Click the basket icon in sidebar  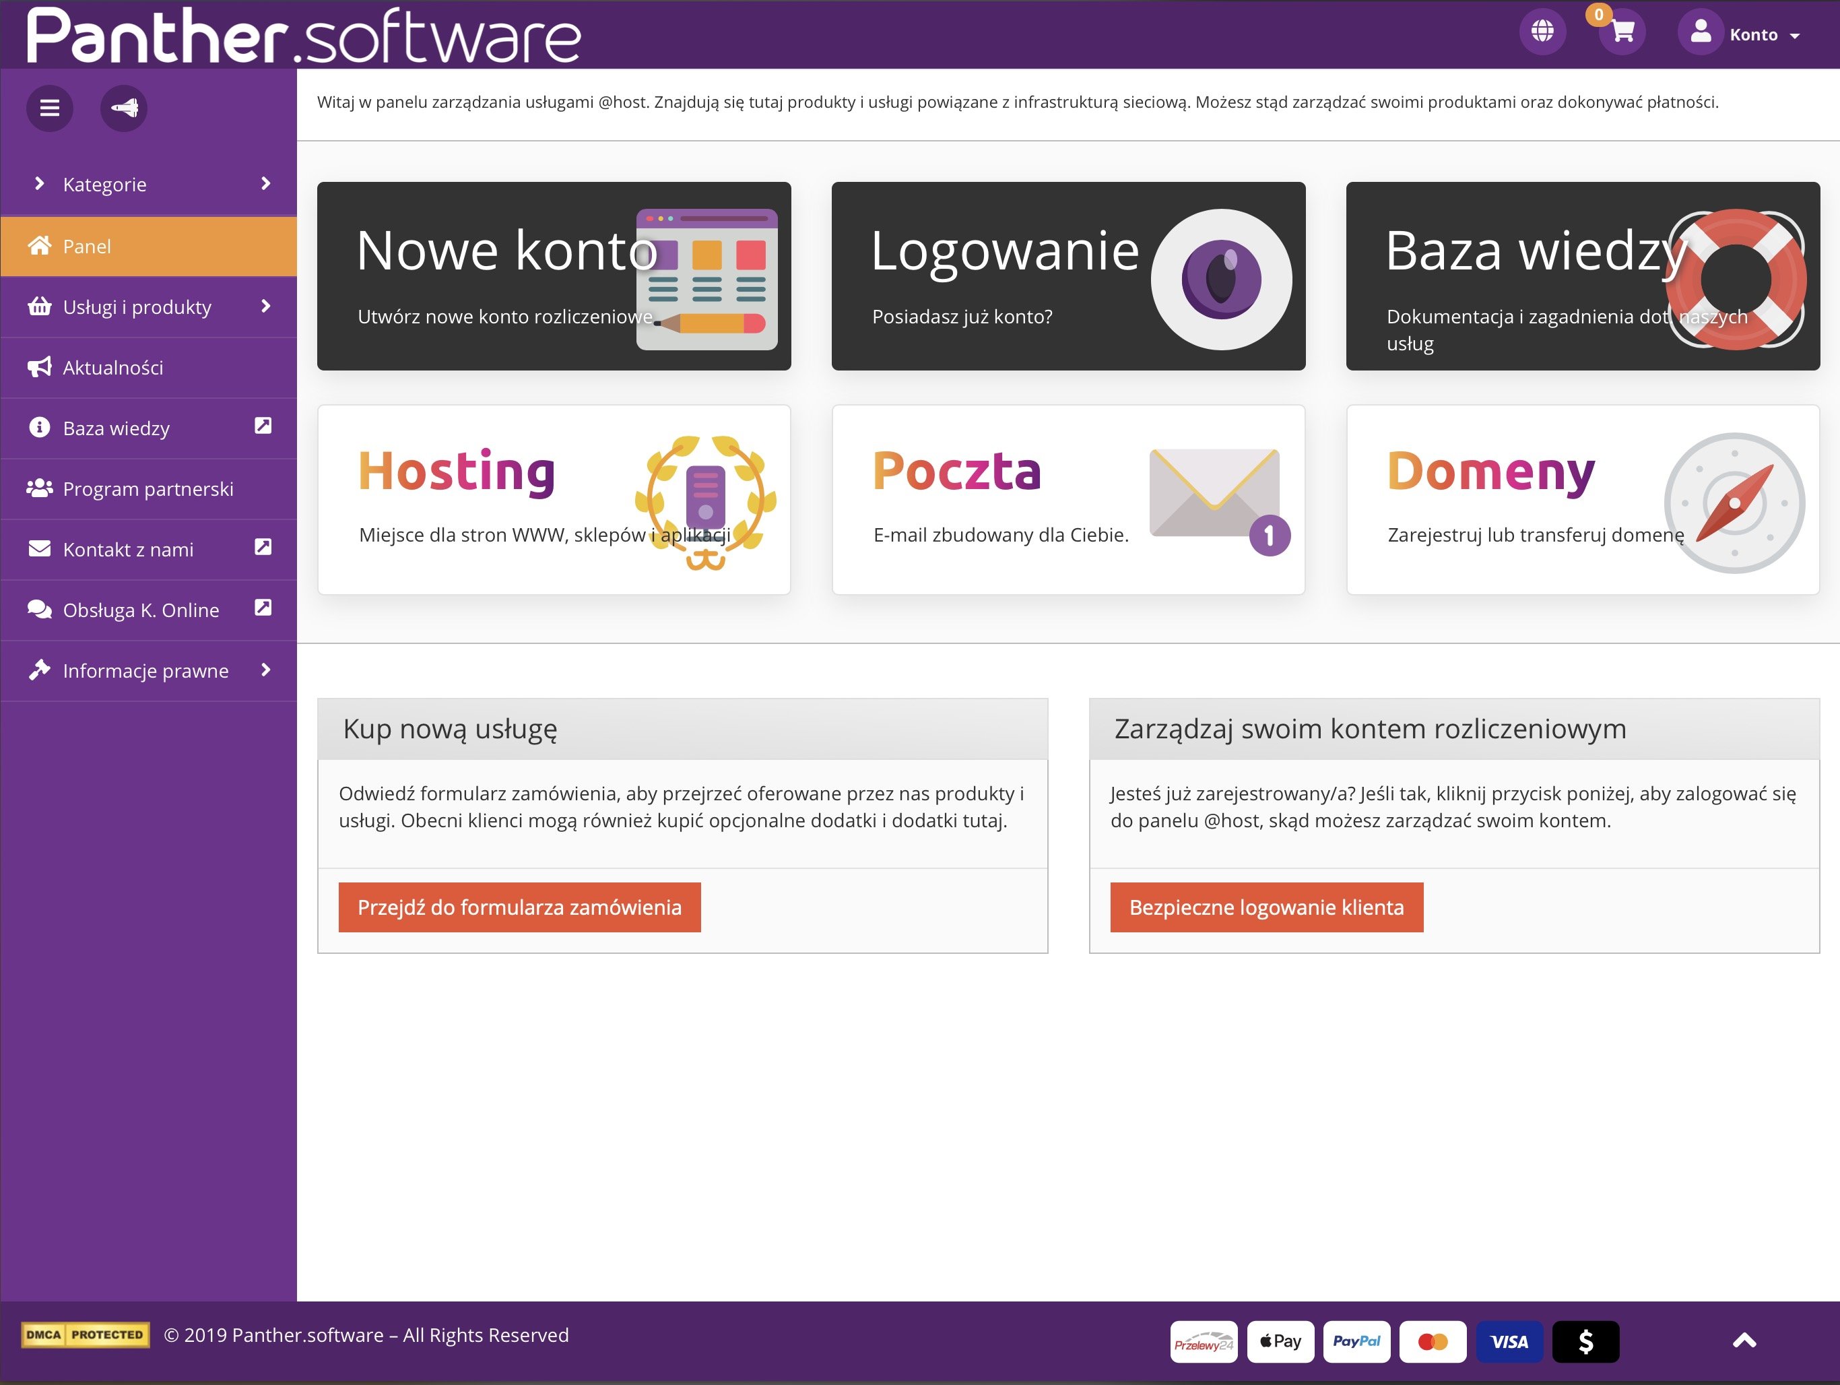tap(39, 306)
